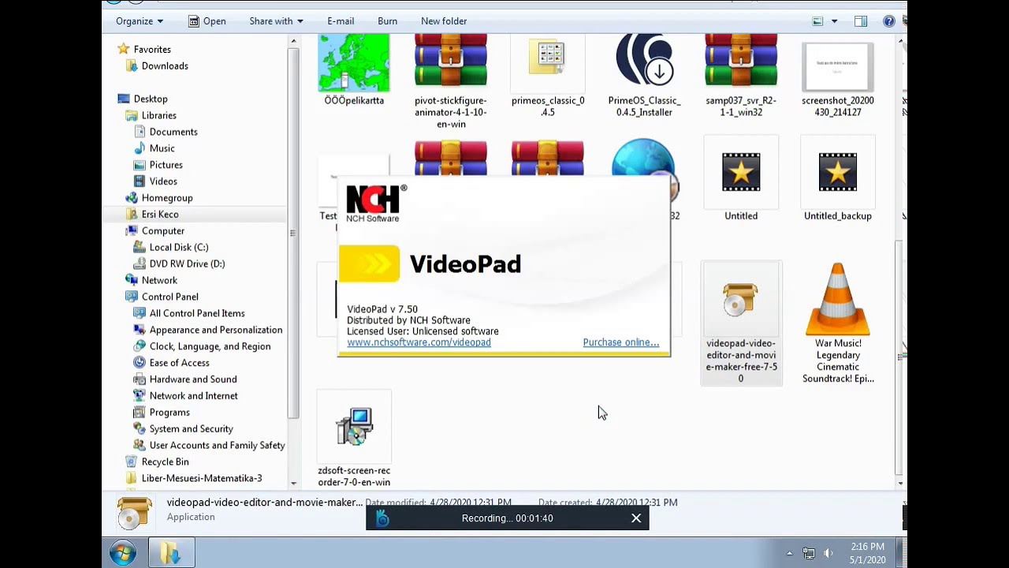Image resolution: width=1009 pixels, height=568 pixels.
Task: Select zdsoft-screen-recorder installer file
Action: point(354,439)
